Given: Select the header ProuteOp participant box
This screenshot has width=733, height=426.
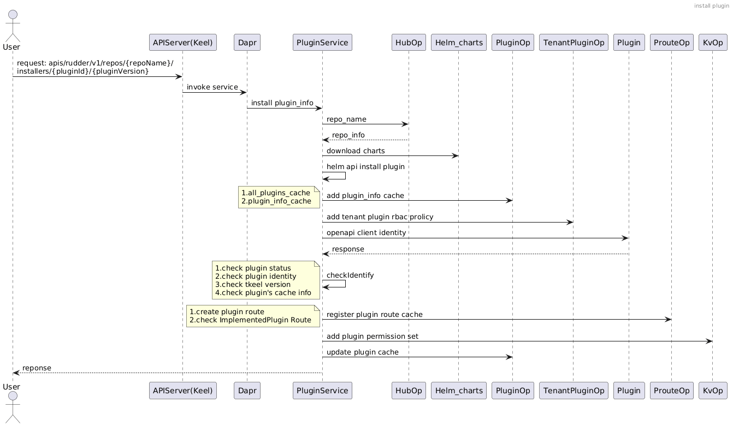Looking at the screenshot, I should (671, 42).
